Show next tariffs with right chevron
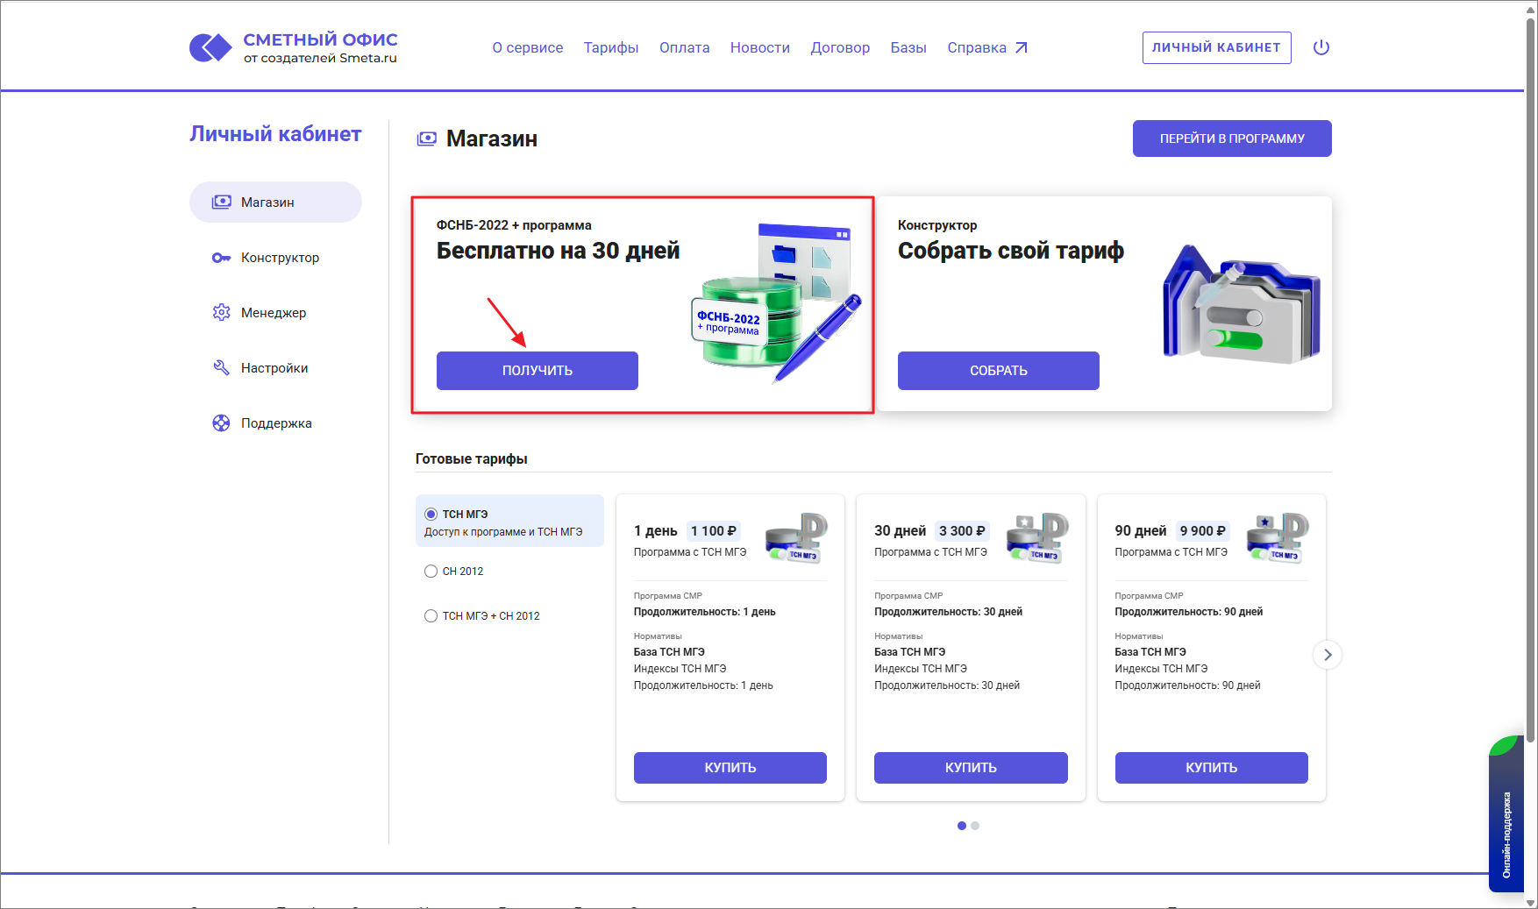1538x909 pixels. pos(1328,655)
